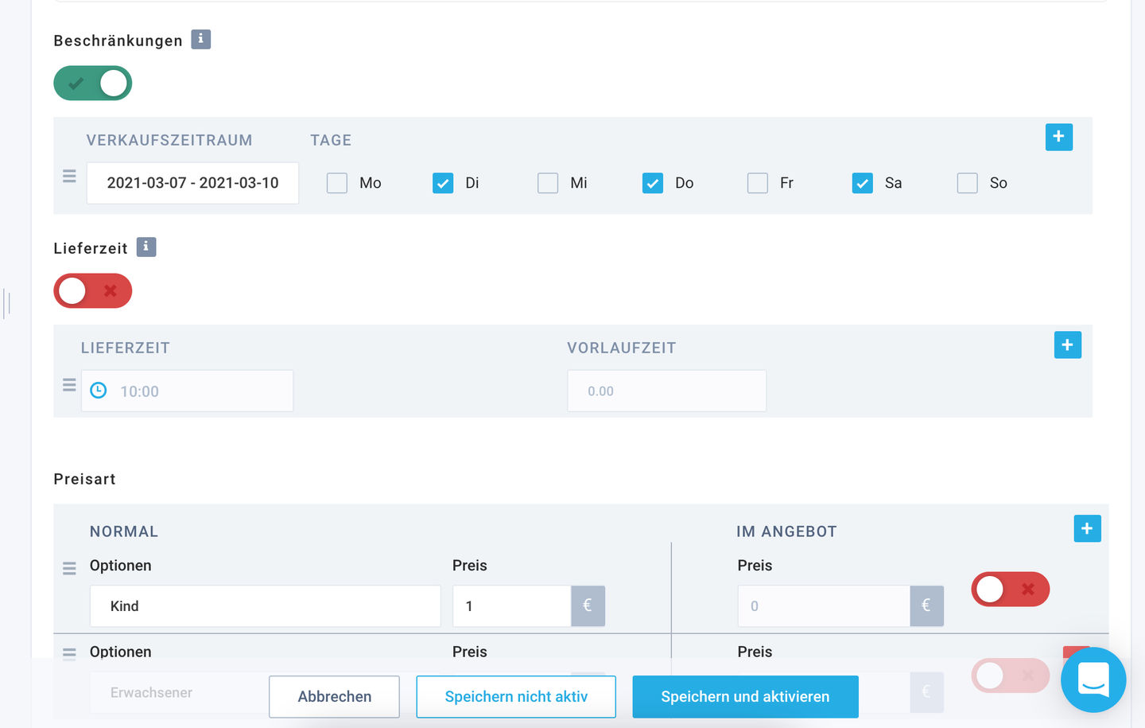Uncheck the Sa day checkbox
The height and width of the screenshot is (728, 1145).
point(863,183)
